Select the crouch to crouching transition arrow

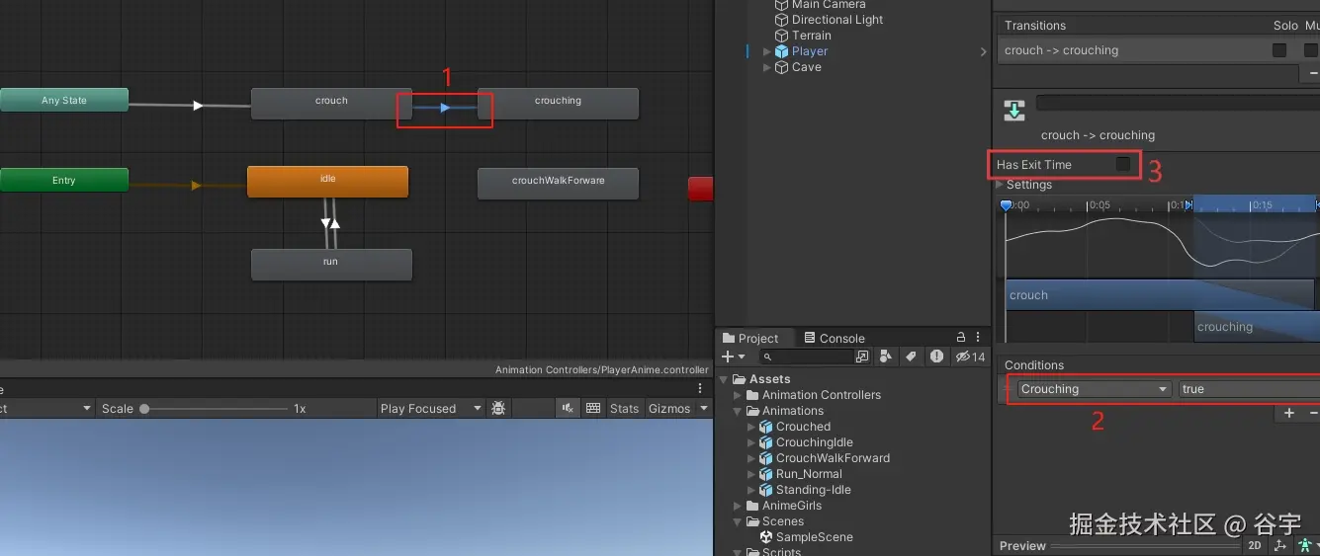coord(445,107)
